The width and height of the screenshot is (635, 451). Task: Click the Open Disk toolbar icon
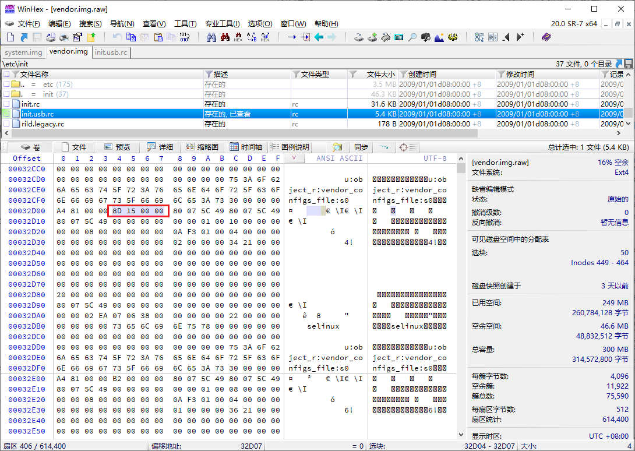click(x=359, y=37)
